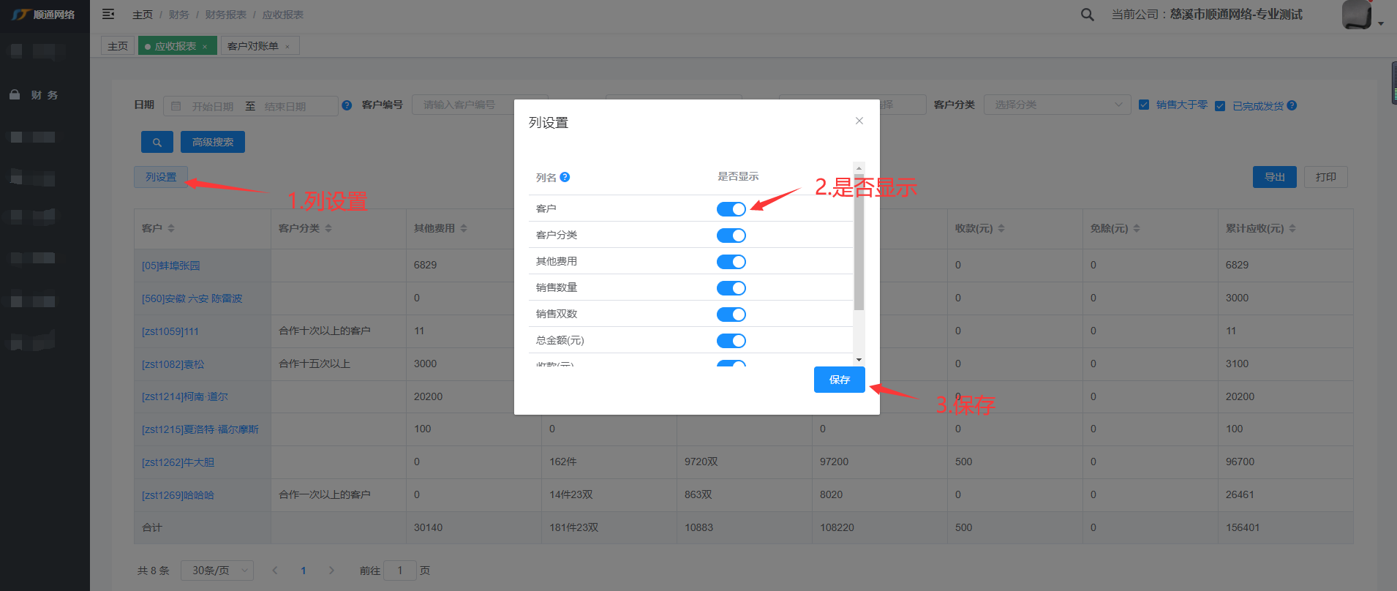Open the 客户分类 选择分类 dropdown

pyautogui.click(x=1057, y=105)
